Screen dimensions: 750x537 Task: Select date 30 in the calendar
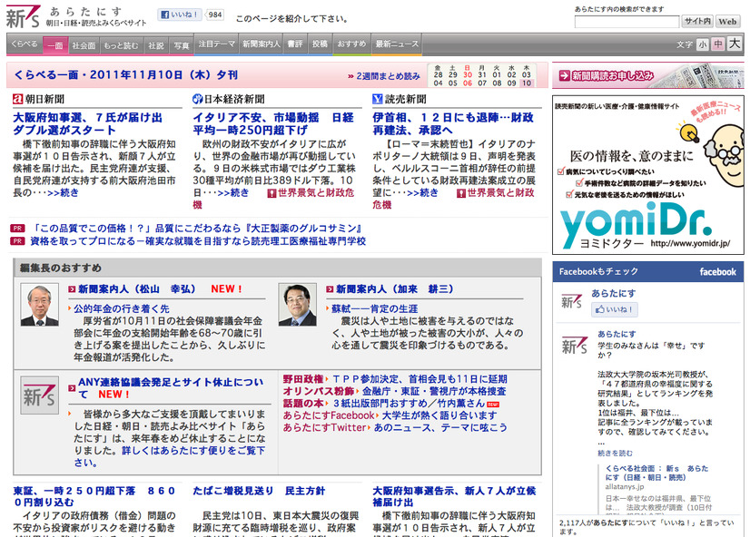click(x=468, y=74)
